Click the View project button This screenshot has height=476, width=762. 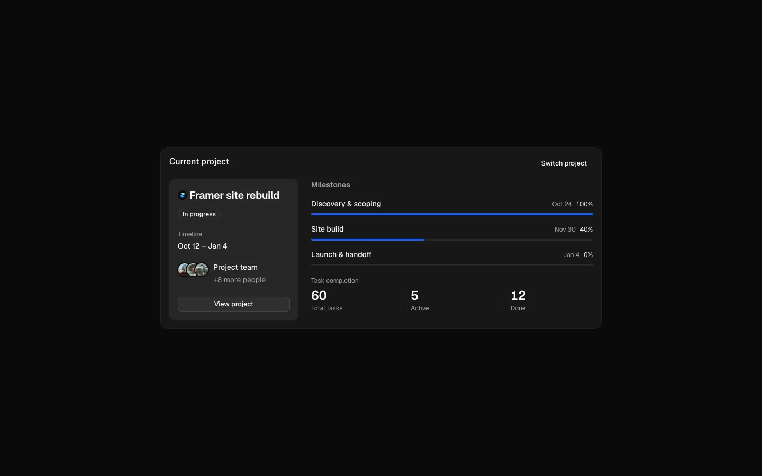click(x=234, y=304)
